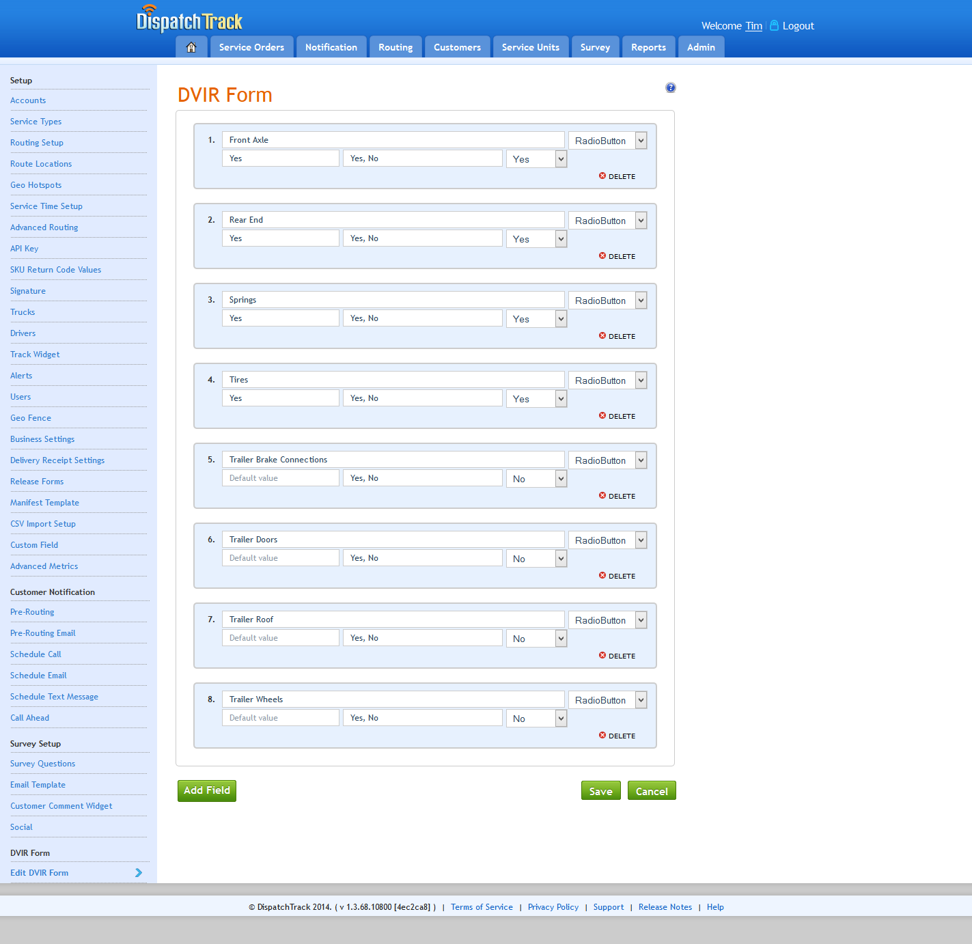Delete the Trailer Wheels field
Viewport: 972px width, 944px height.
click(x=617, y=736)
